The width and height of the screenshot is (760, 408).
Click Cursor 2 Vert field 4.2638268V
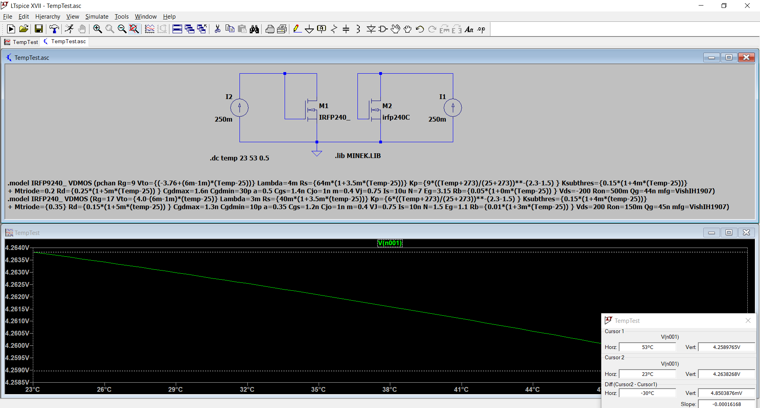[x=726, y=374]
